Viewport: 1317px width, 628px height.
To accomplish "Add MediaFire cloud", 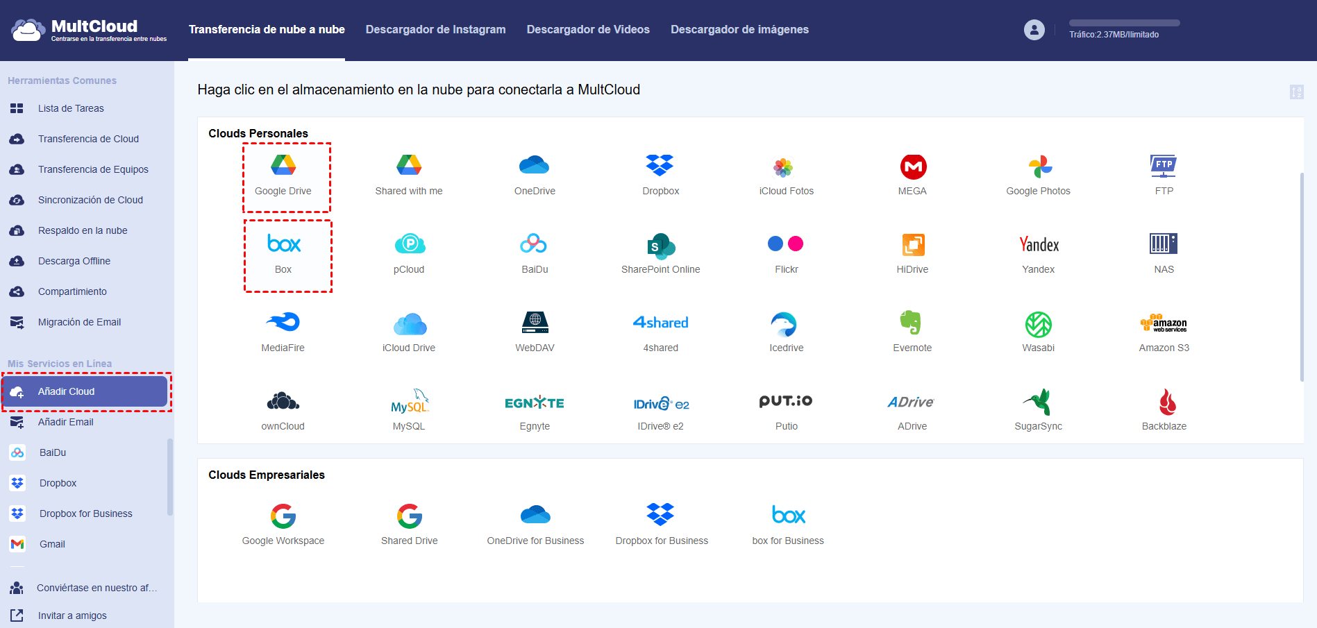I will tap(283, 332).
